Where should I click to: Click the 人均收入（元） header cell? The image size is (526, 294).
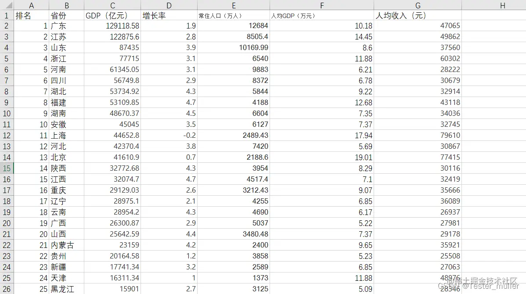coord(418,15)
